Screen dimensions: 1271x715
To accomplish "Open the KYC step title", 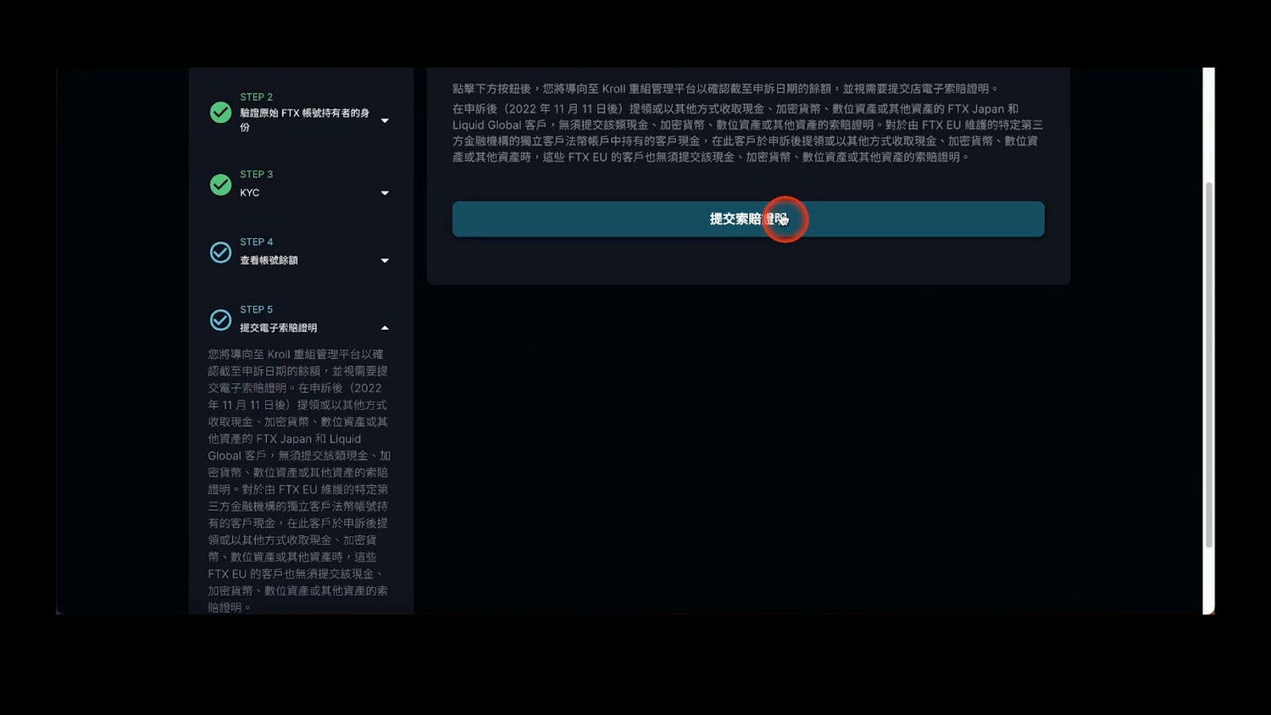I will [249, 193].
